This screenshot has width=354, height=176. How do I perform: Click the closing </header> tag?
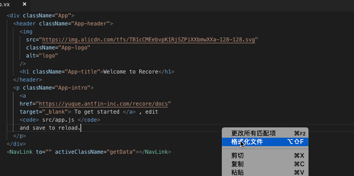pyautogui.click(x=28, y=80)
